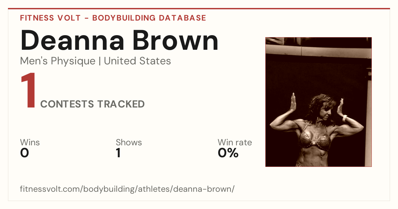398x209 pixels.
Task: Click the first name Deanna in title
Action: [72, 40]
